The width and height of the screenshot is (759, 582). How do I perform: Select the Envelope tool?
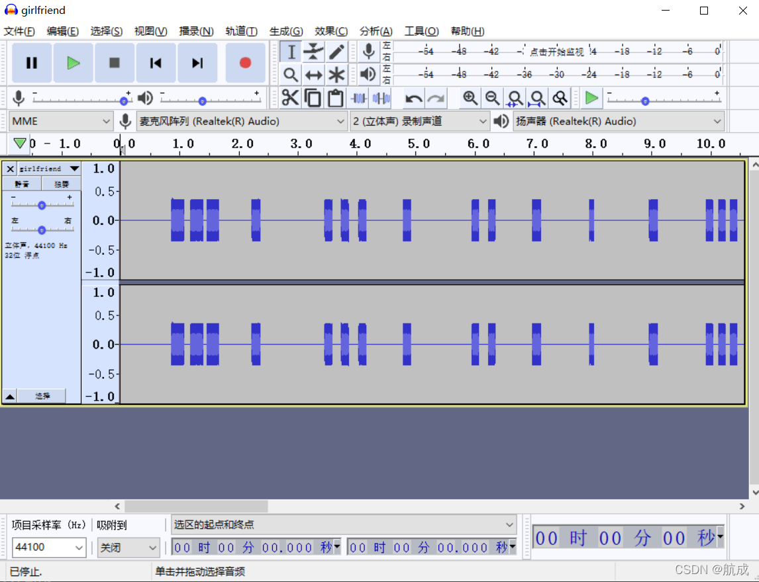(x=314, y=52)
